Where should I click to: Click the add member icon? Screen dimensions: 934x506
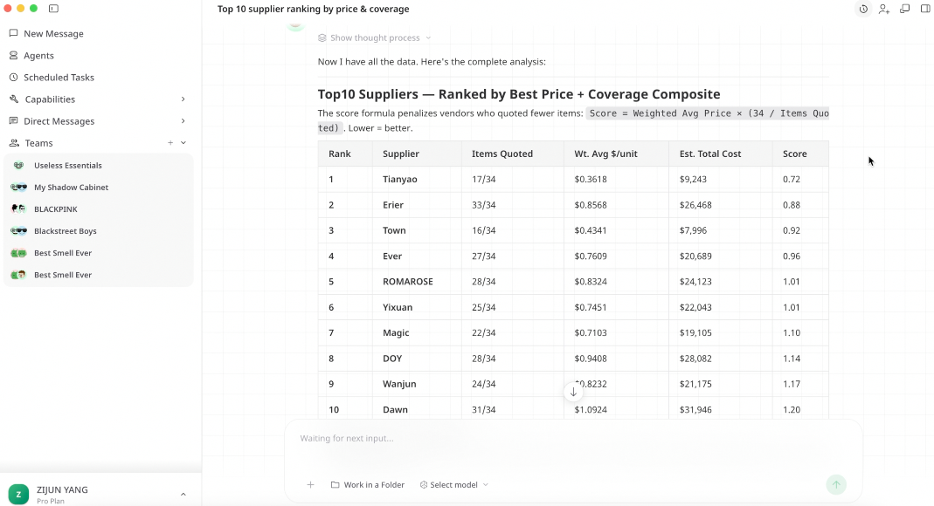coord(884,9)
